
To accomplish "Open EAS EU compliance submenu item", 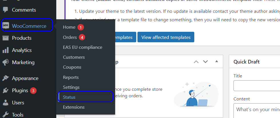I will click(83, 47).
